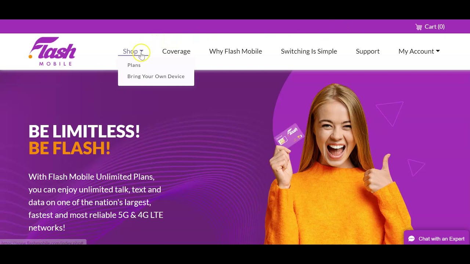Select Plans from the Shop menu
Screen dimensions: 470x264
[x=134, y=65]
